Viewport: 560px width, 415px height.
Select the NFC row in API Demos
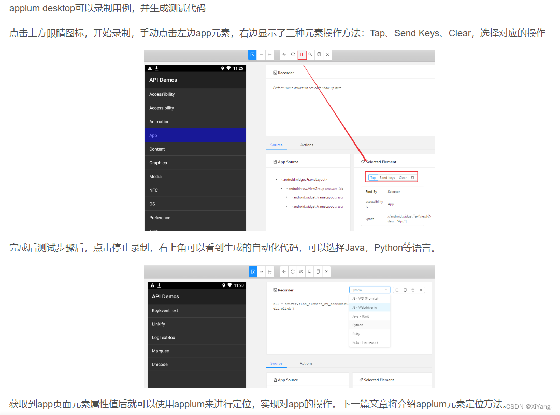(x=195, y=190)
